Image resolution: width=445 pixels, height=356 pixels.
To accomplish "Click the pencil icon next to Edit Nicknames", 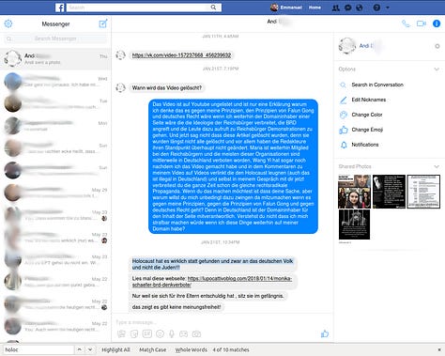I will (x=344, y=100).
